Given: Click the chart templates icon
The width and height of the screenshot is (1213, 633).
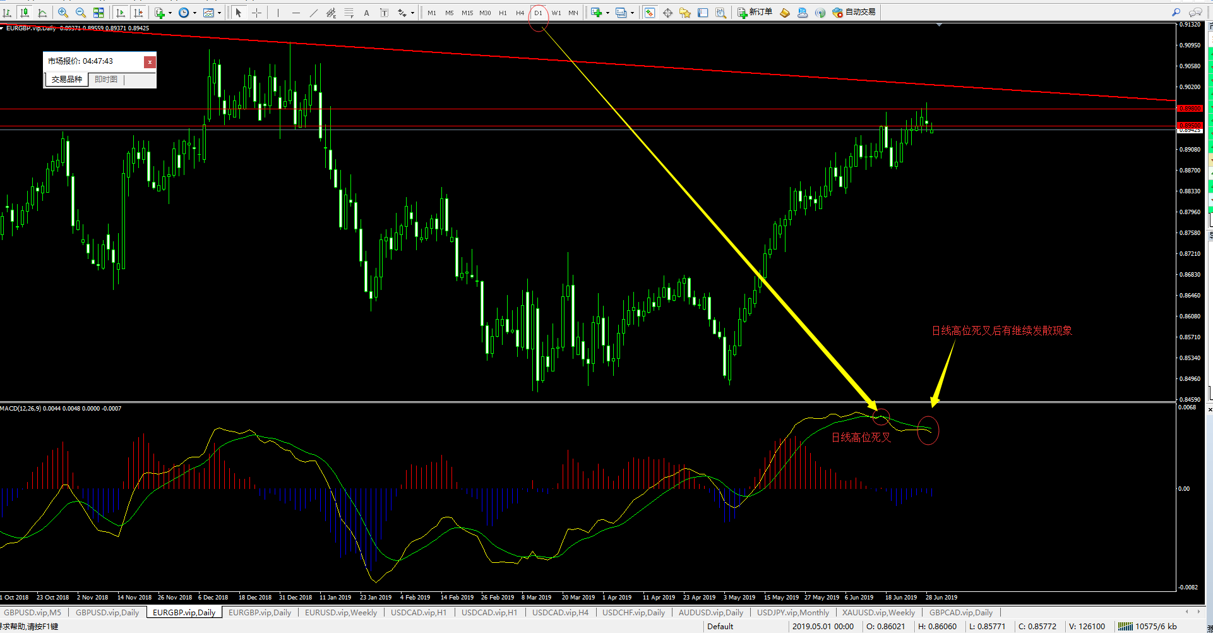Looking at the screenshot, I should coord(208,13).
